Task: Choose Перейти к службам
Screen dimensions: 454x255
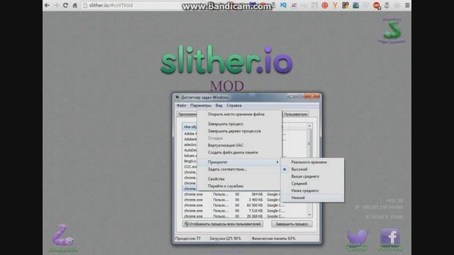Action: pos(239,186)
